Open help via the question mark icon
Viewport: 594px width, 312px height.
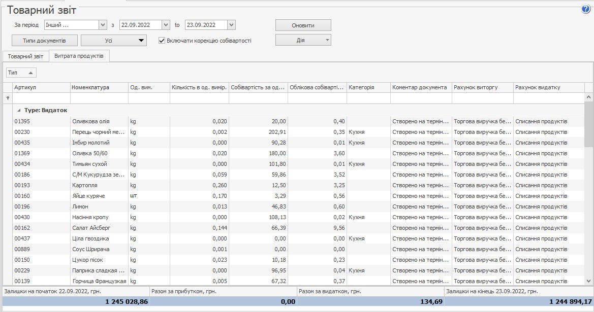click(x=586, y=9)
